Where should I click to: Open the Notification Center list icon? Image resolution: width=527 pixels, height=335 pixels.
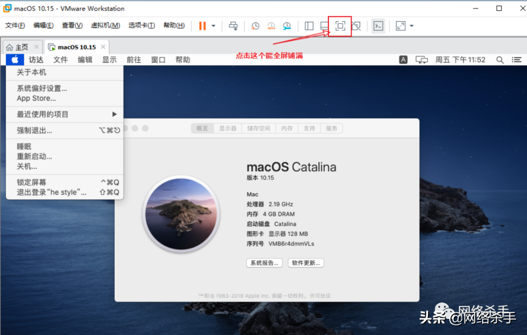tap(517, 60)
